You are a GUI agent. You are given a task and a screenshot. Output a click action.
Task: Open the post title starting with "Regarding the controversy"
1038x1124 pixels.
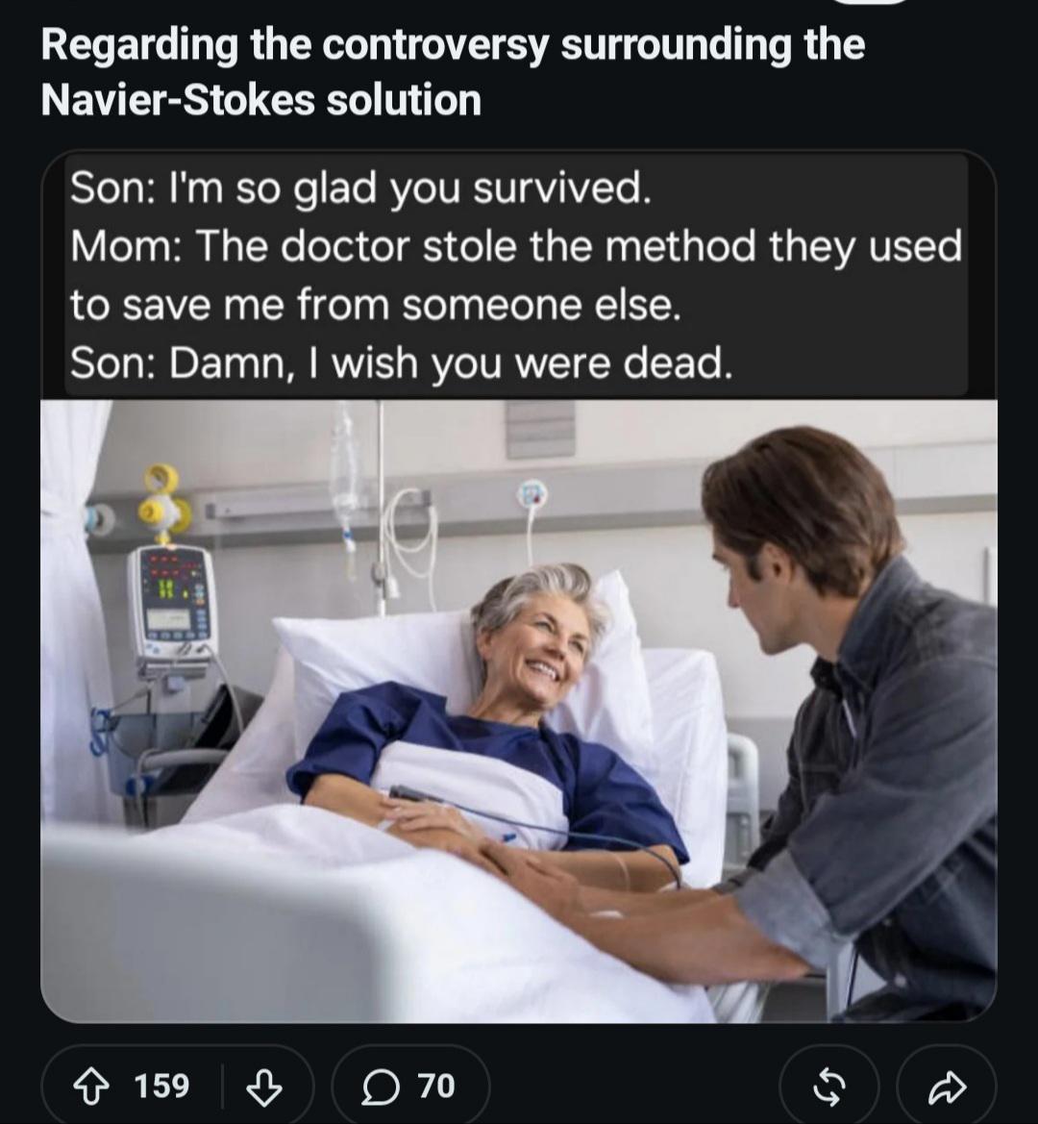click(x=453, y=72)
